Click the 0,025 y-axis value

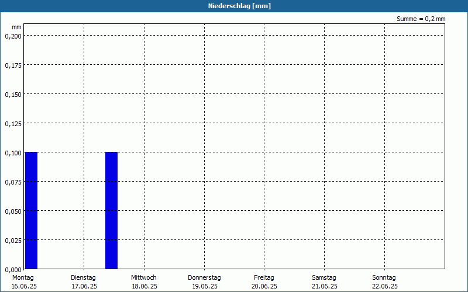(13, 241)
